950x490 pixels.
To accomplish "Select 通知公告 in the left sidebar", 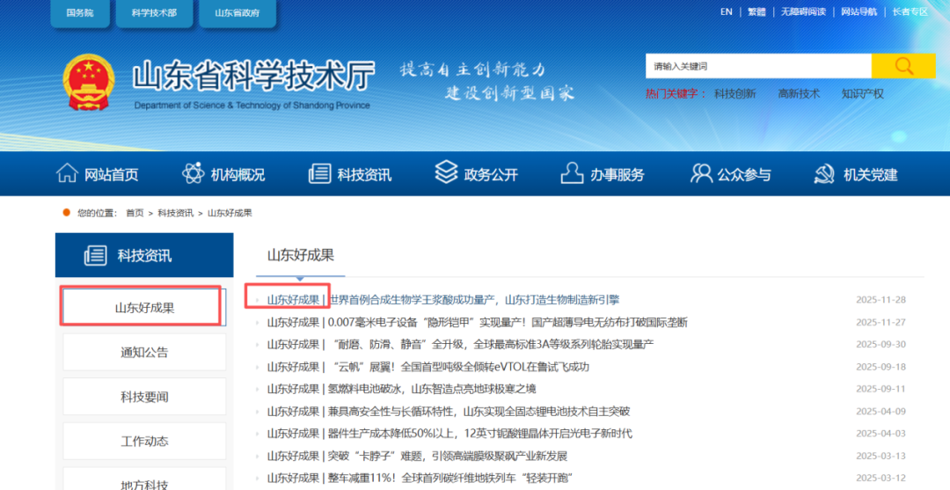I will [144, 352].
